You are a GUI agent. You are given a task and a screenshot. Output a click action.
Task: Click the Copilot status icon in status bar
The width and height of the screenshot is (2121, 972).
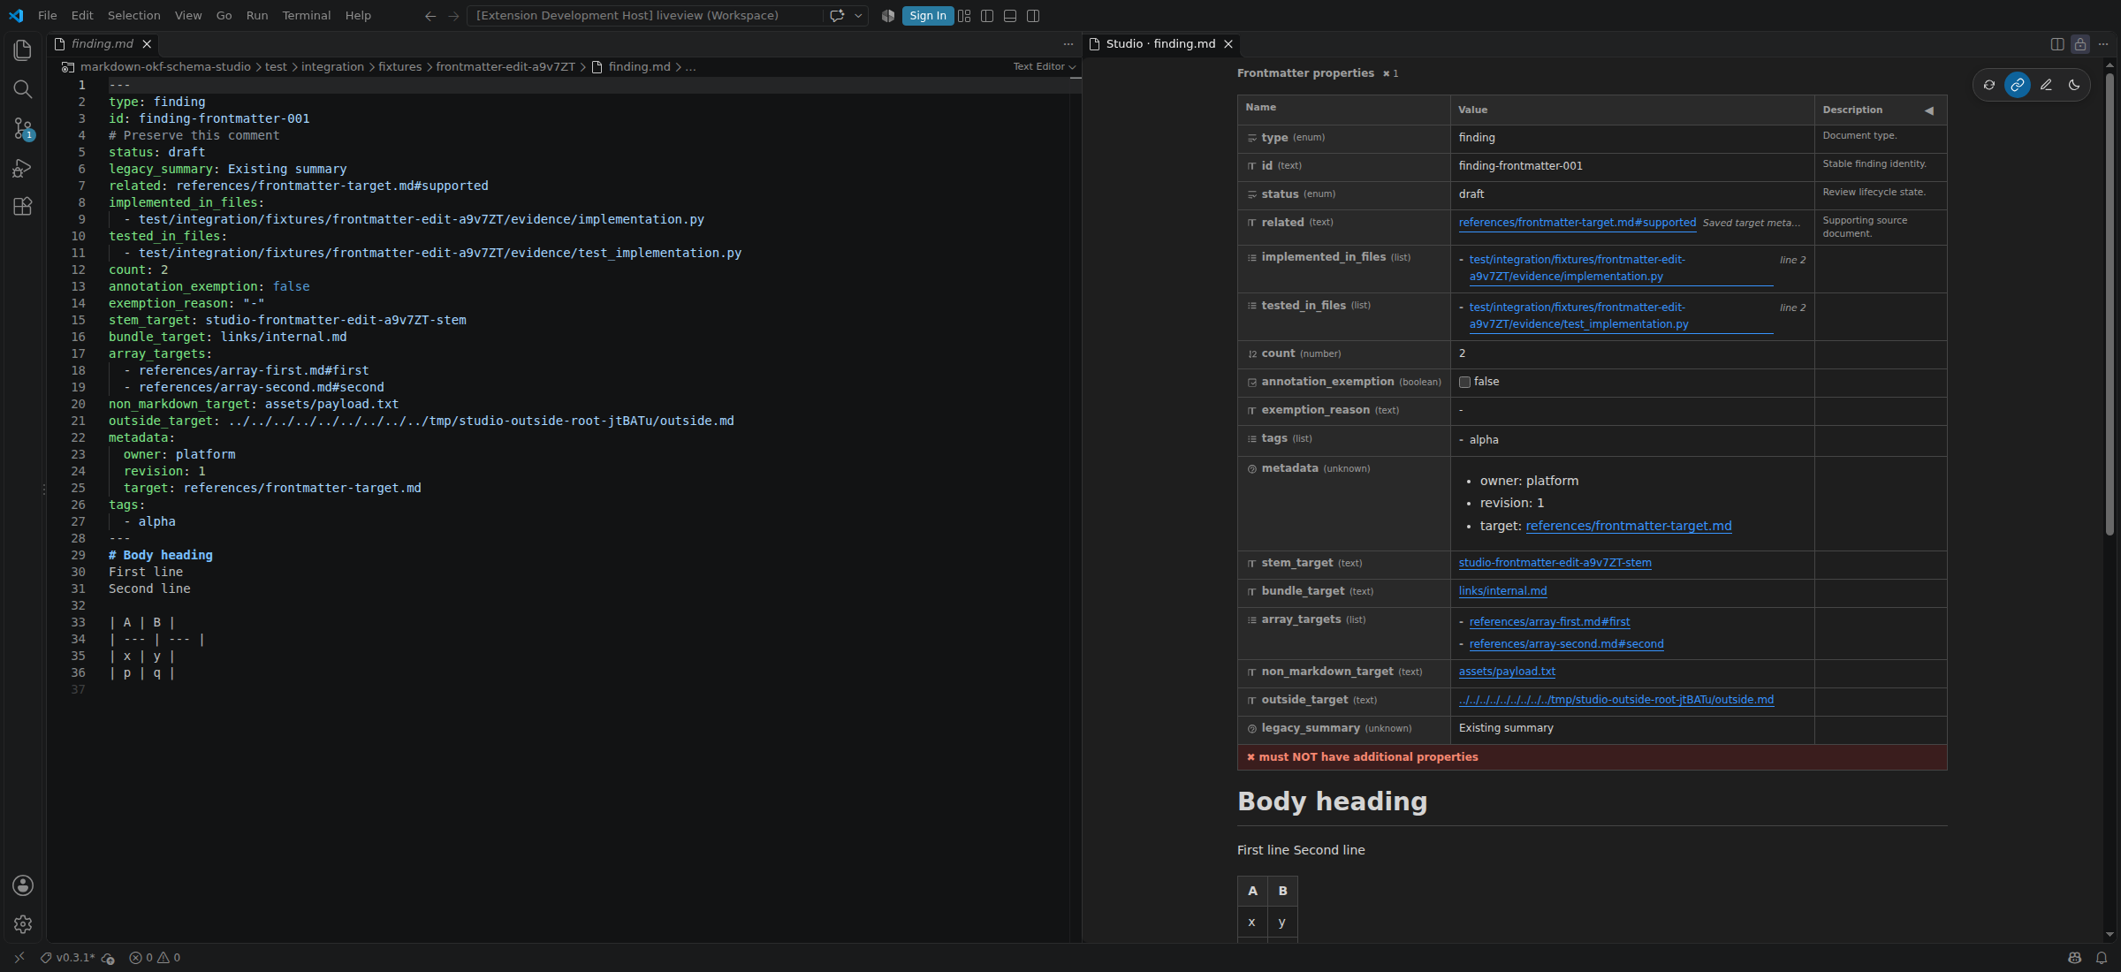(x=2075, y=958)
